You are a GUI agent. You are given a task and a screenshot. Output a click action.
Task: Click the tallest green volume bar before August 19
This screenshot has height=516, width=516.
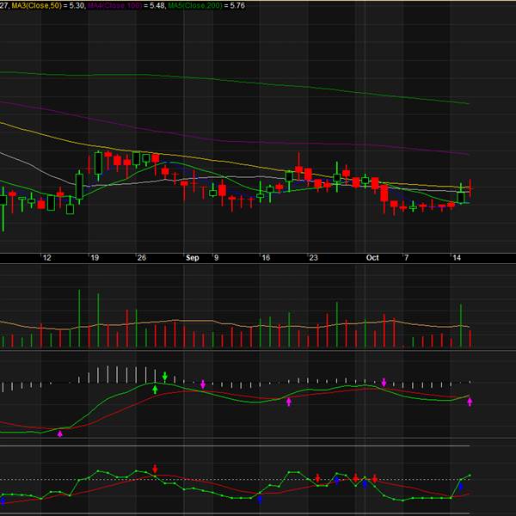coord(79,318)
